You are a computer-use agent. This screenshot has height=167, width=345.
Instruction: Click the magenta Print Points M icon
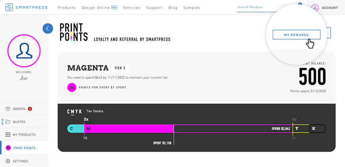click(x=8, y=148)
